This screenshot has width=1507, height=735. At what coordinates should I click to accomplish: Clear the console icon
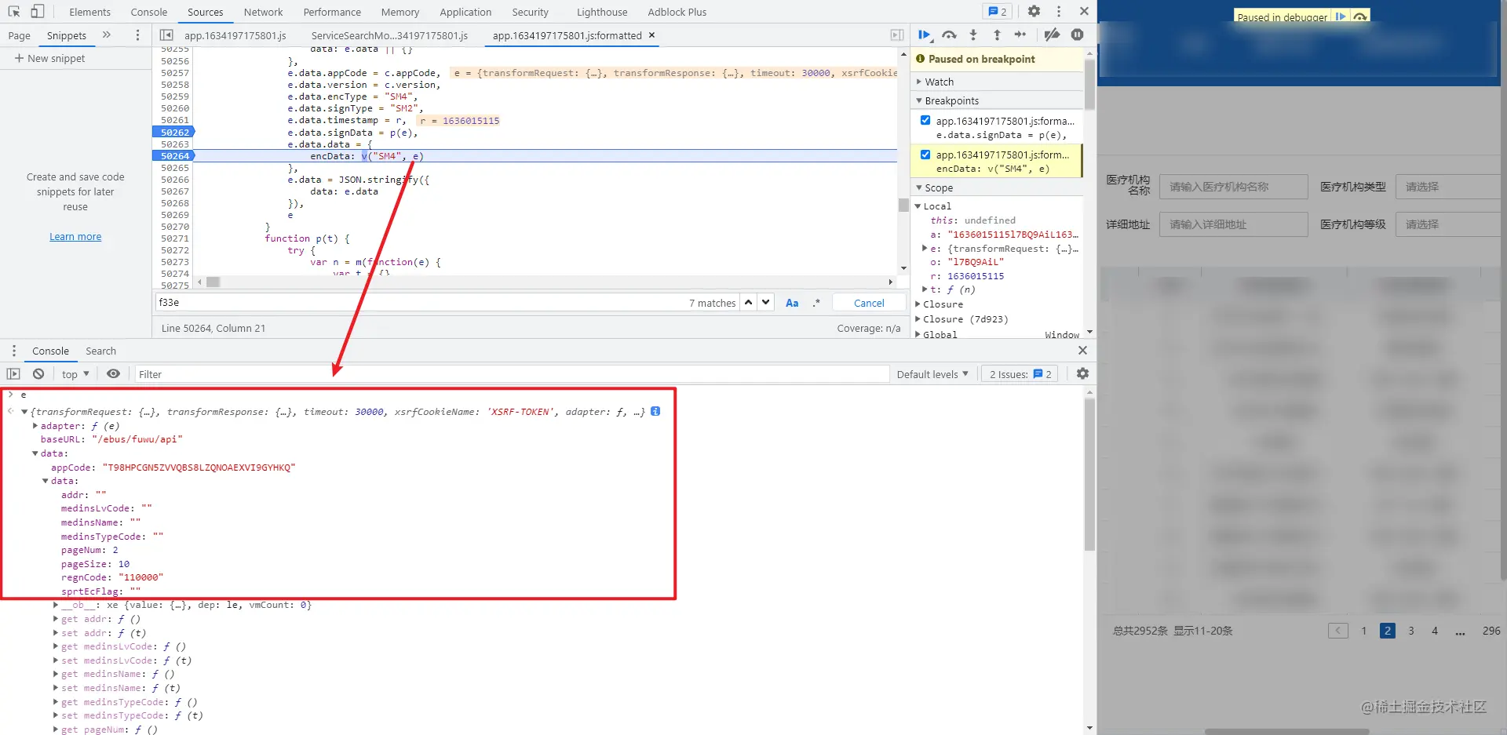point(38,374)
